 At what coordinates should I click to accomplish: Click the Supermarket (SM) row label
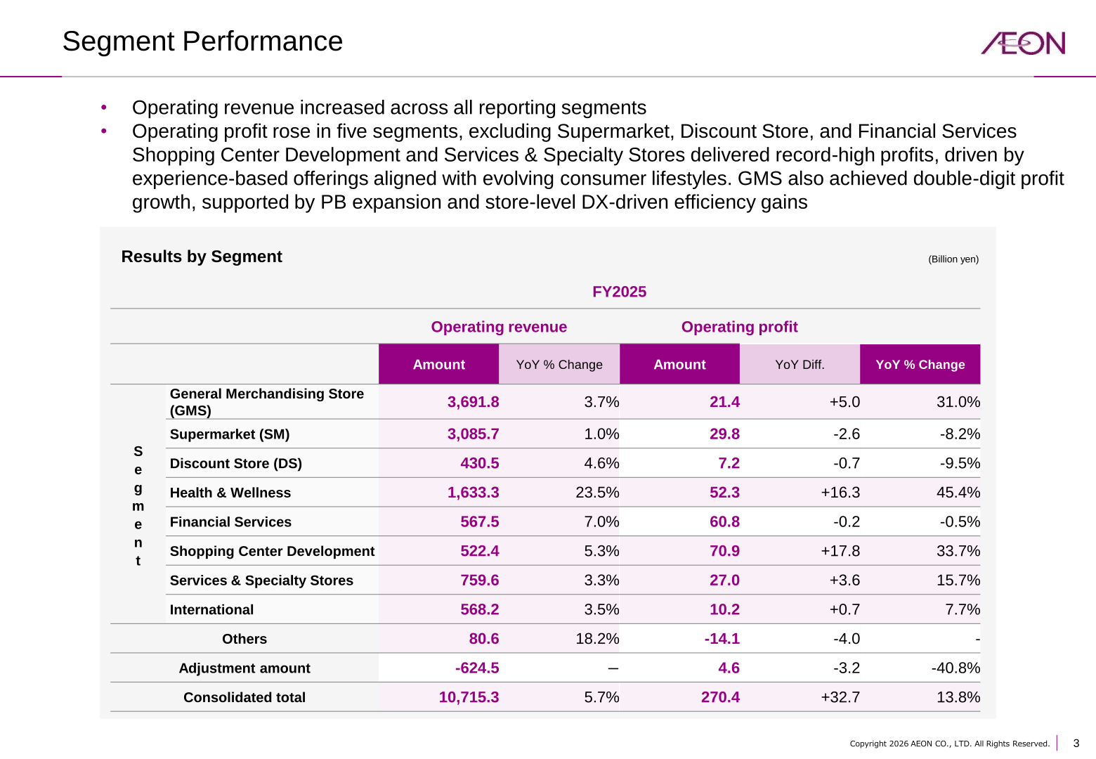[230, 434]
